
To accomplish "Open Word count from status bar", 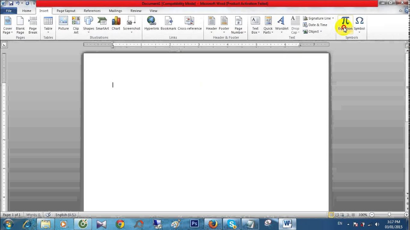I will pos(33,215).
